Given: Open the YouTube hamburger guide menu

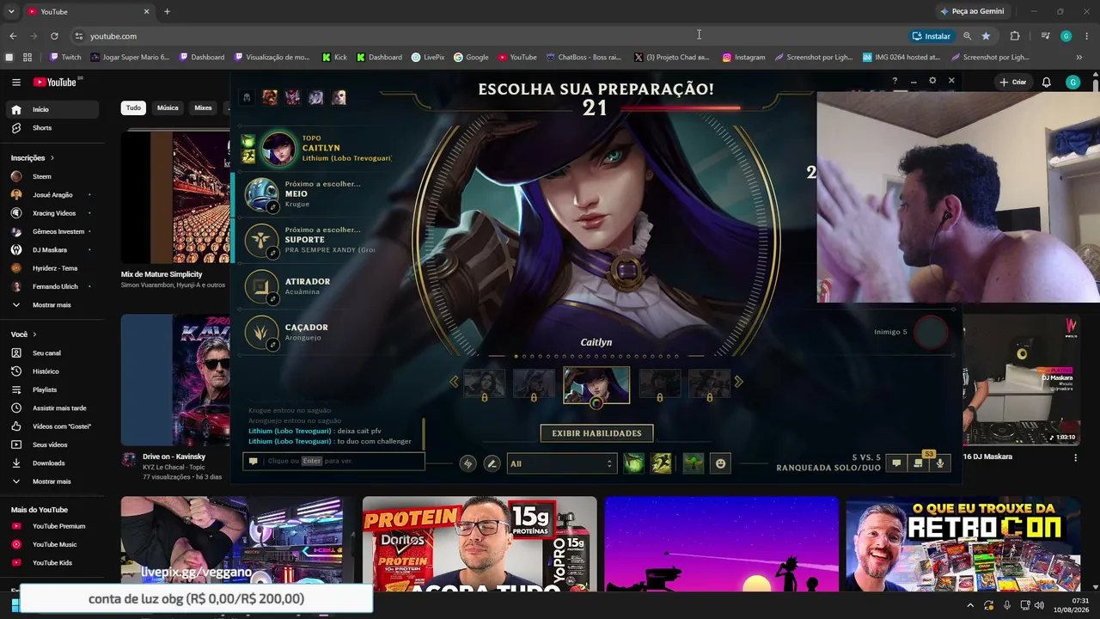Looking at the screenshot, I should tap(16, 83).
